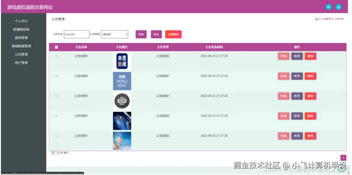Click the fullscreen icon in header
The height and width of the screenshot is (175, 352).
click(328, 7)
